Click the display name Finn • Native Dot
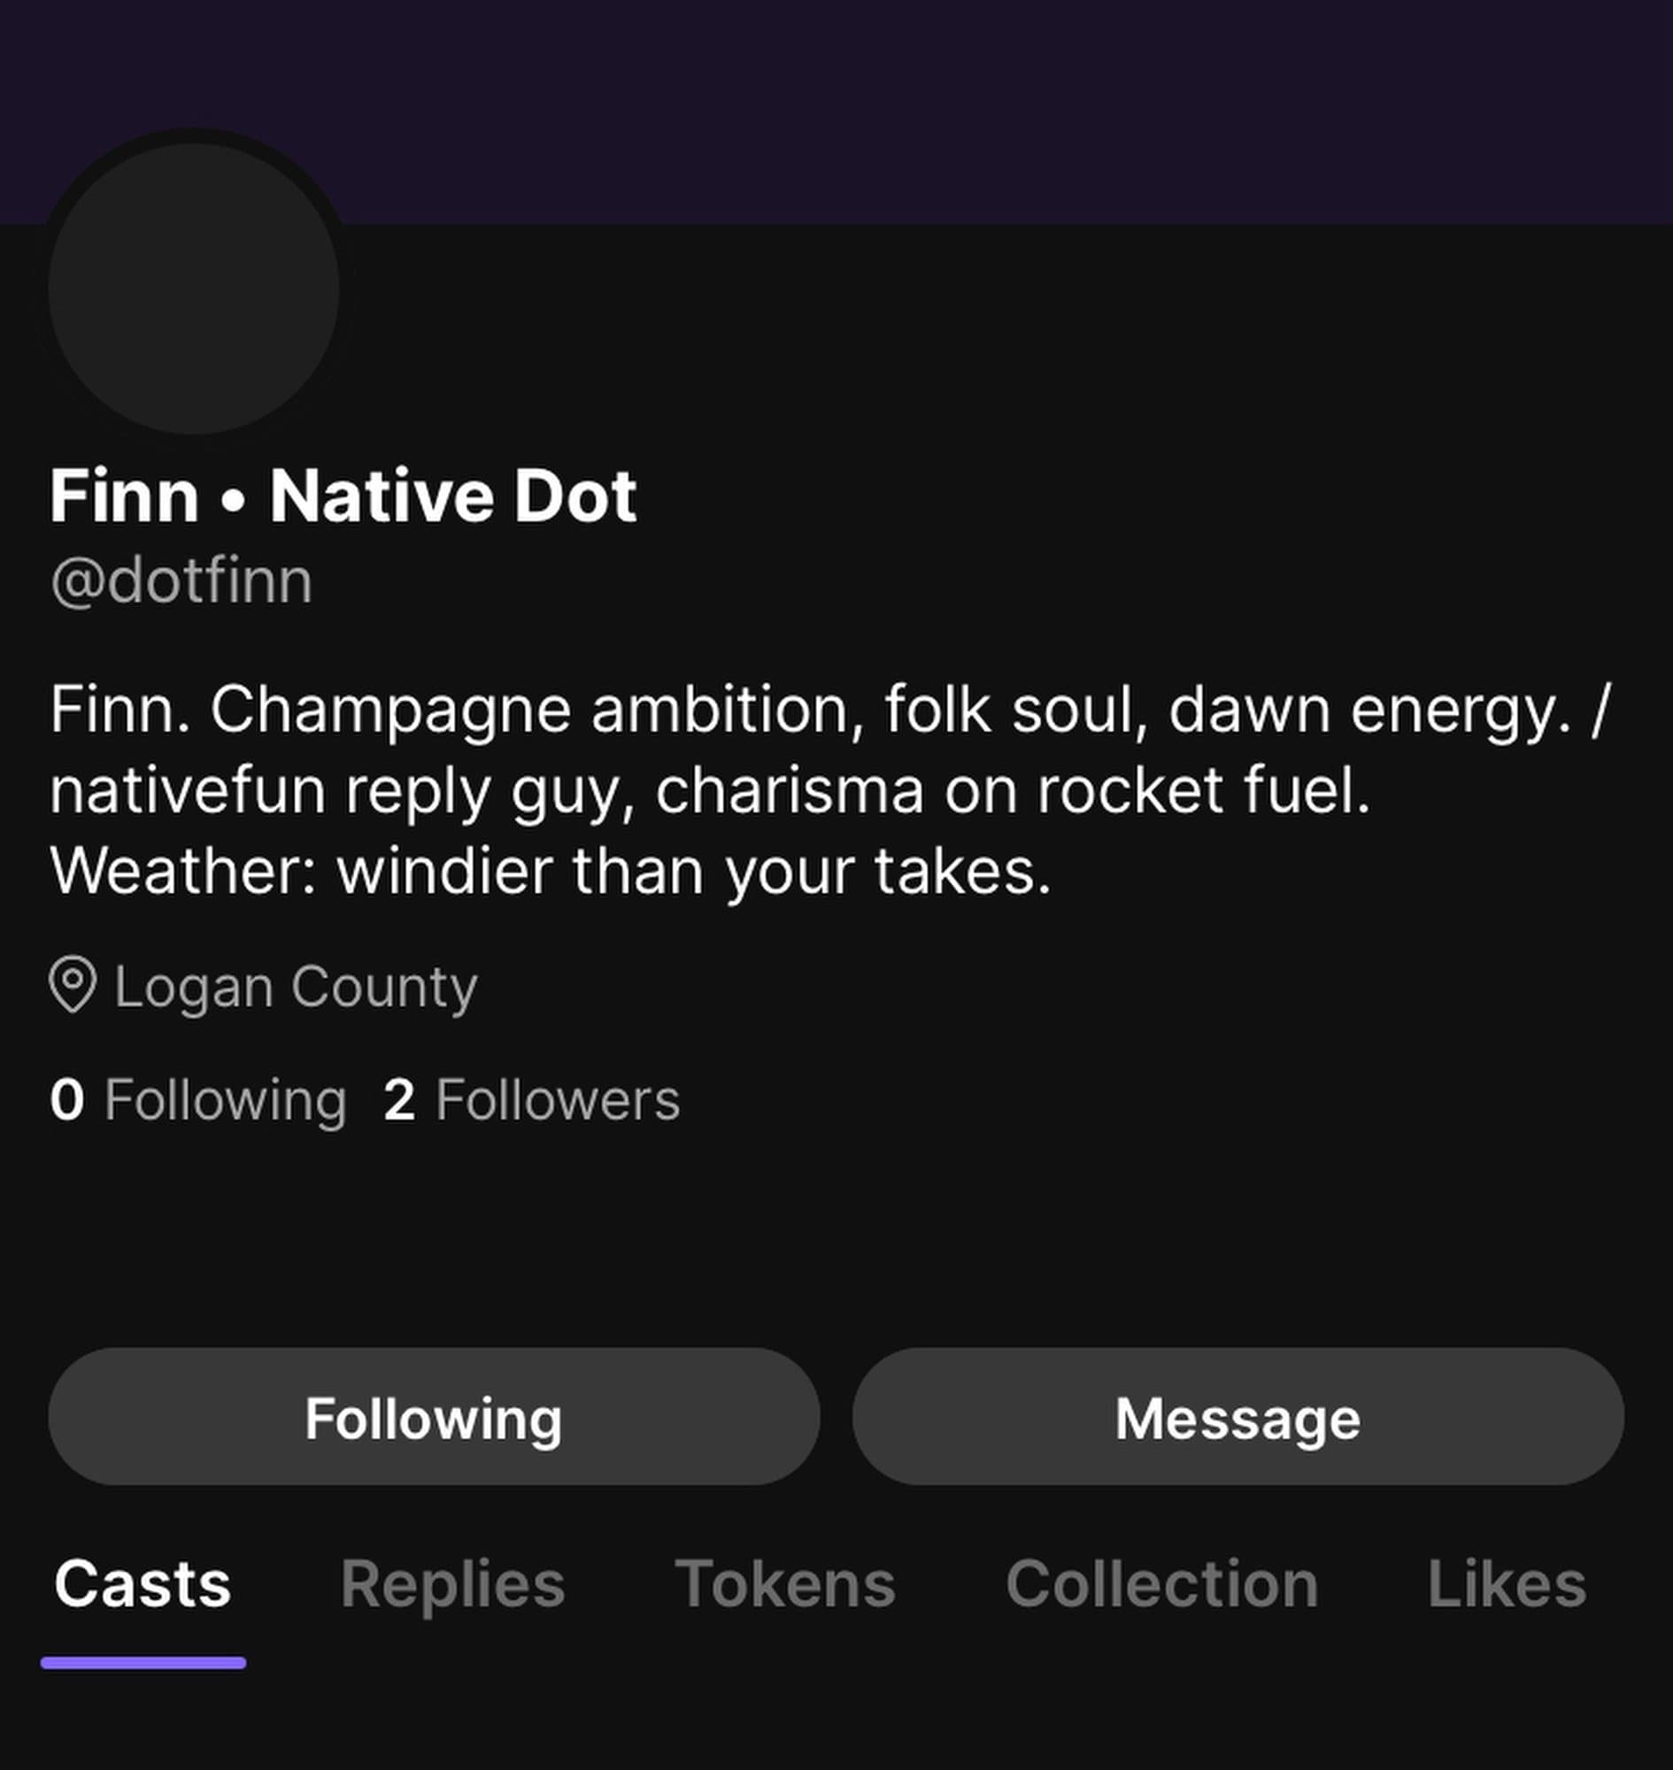Image resolution: width=1673 pixels, height=1770 pixels. pos(343,496)
